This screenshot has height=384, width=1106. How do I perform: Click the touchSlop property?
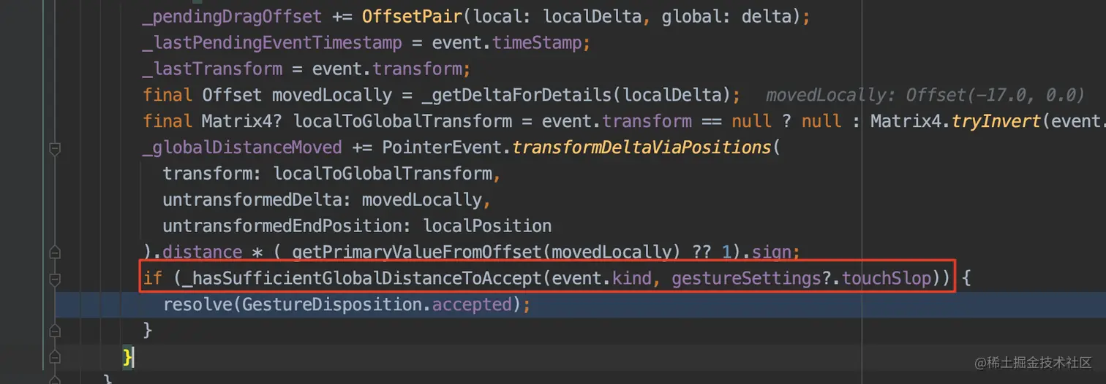pos(887,279)
